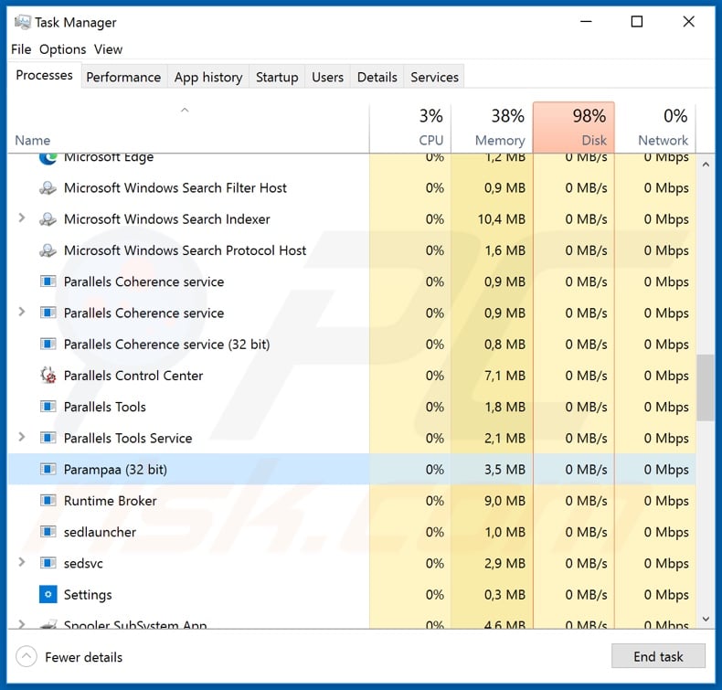
Task: Select the Microsoft Windows Search Protocol Host row
Action: tap(352, 250)
